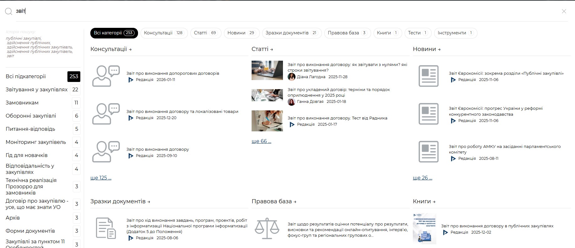Click the search input field with "звіт"
The height and width of the screenshot is (248, 575).
coord(282,11)
